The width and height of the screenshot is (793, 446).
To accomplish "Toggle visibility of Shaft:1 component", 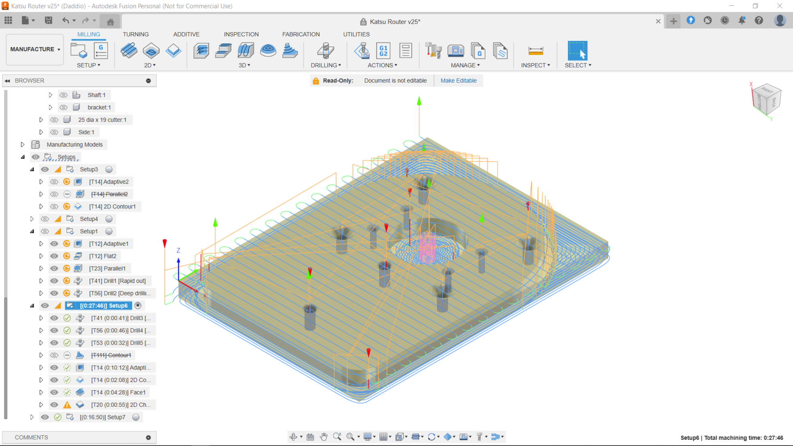I will (x=63, y=95).
